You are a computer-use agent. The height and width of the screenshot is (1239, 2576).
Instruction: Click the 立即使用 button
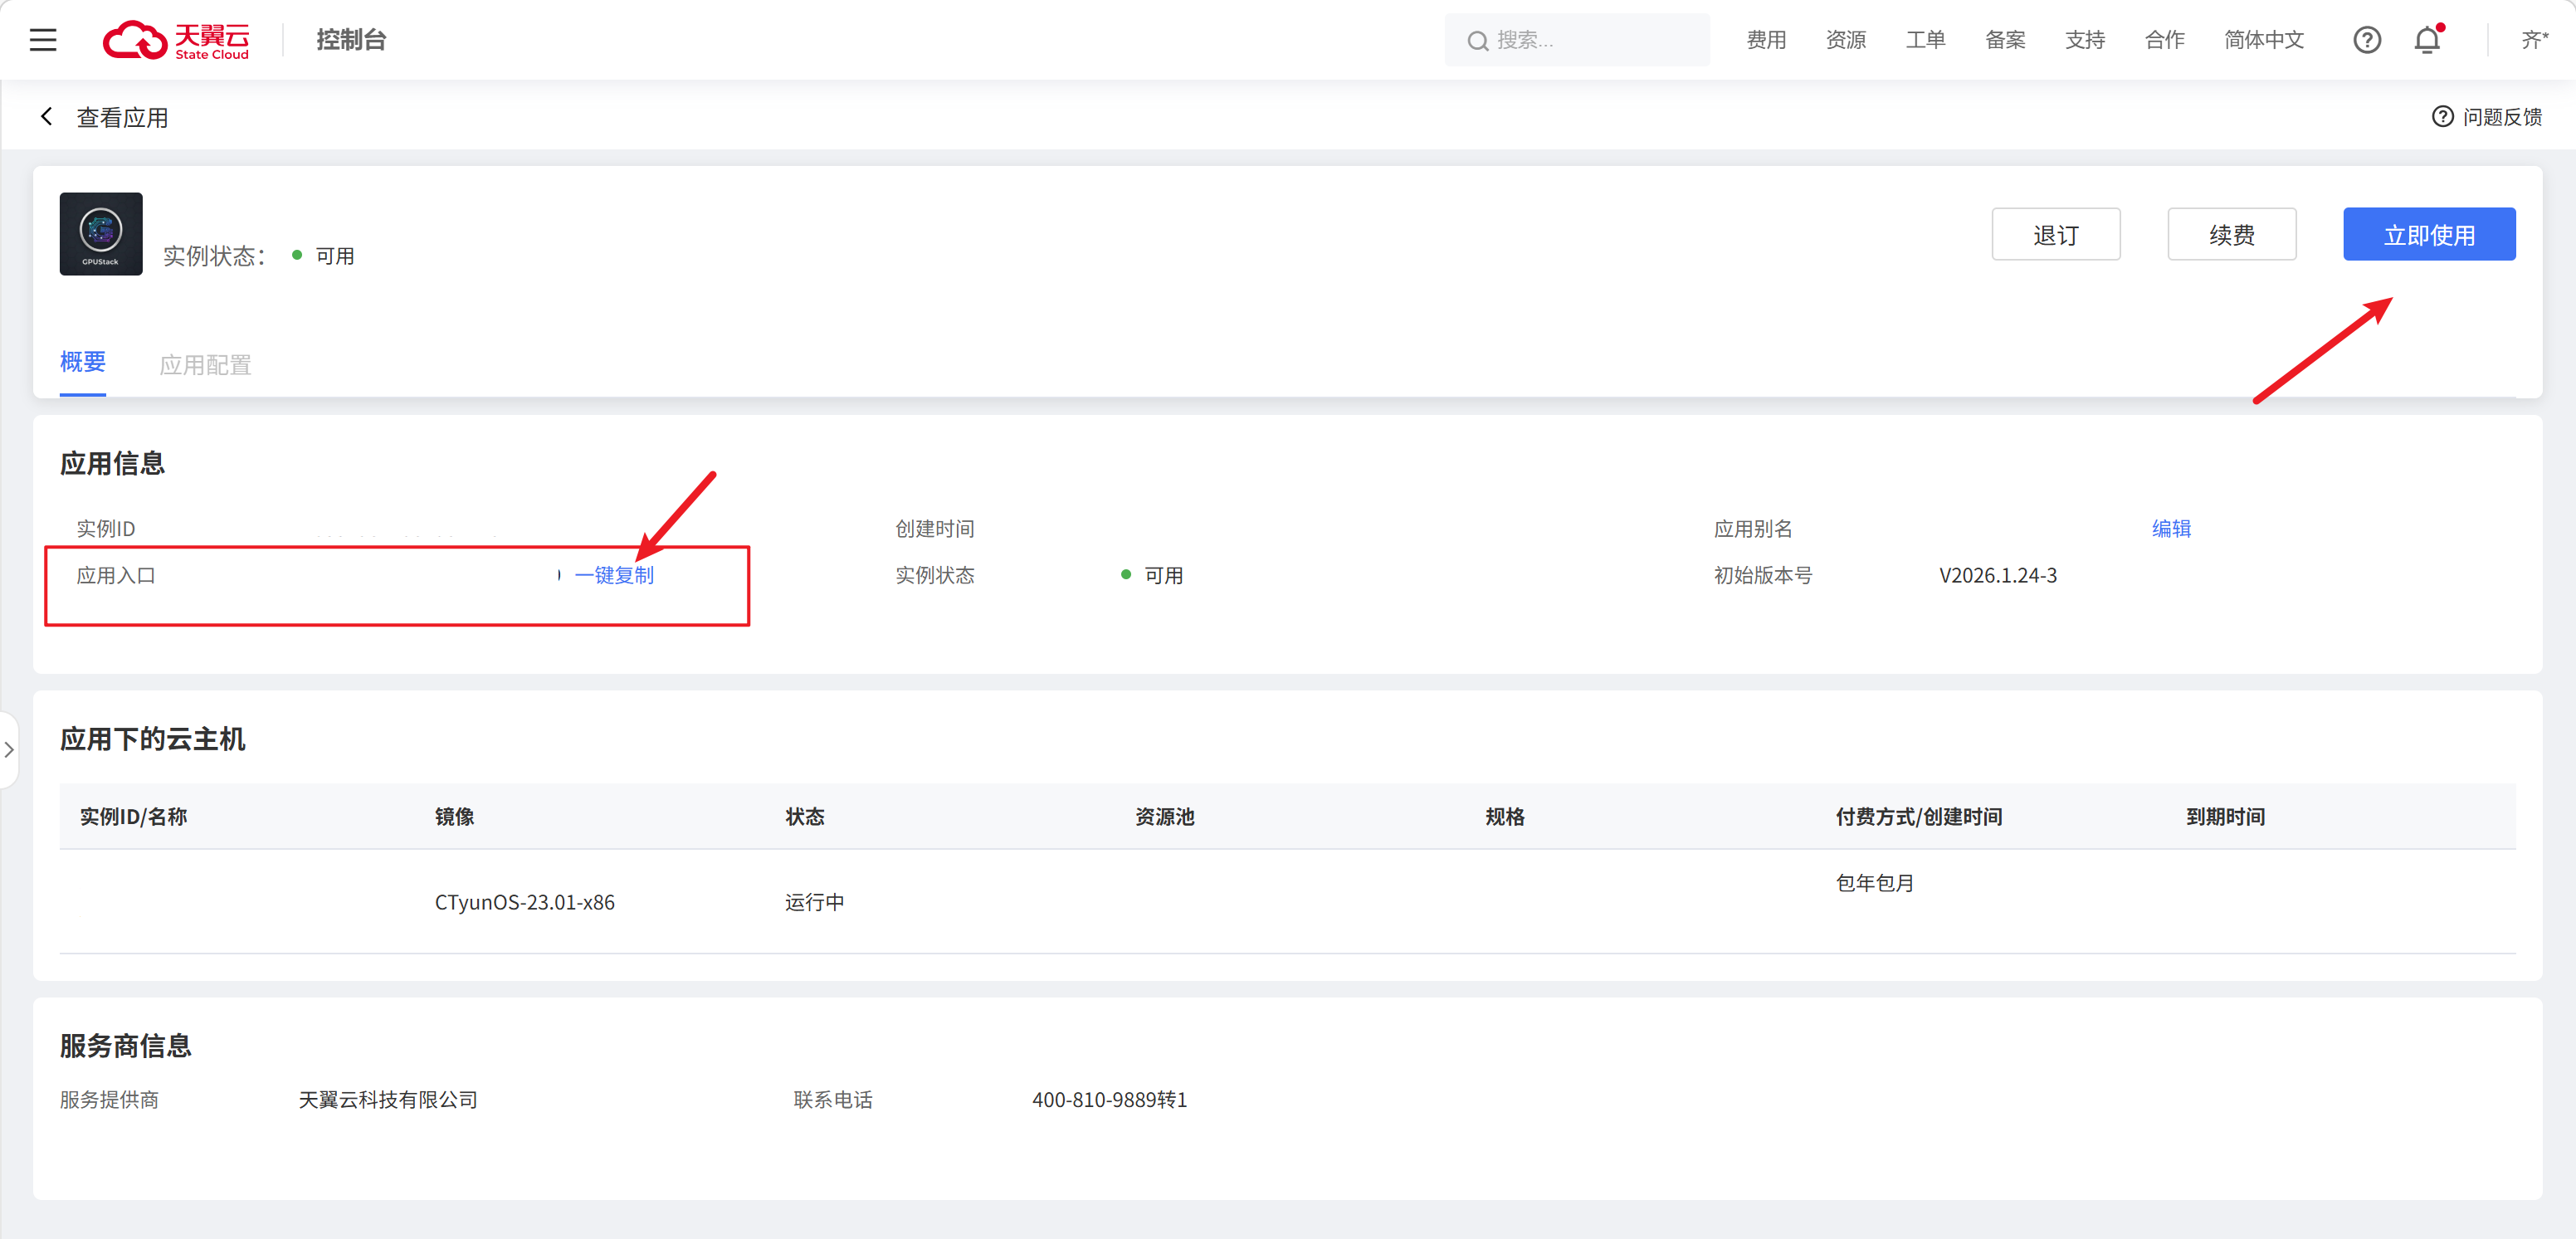(x=2428, y=235)
